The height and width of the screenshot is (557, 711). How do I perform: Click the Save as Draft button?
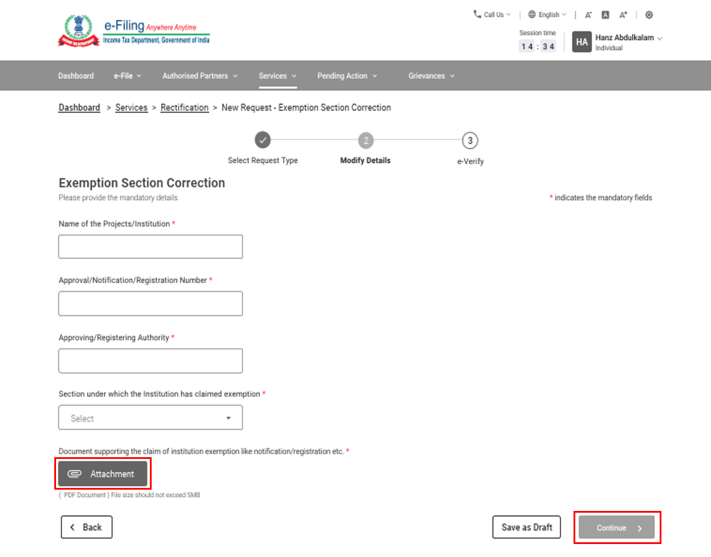526,527
